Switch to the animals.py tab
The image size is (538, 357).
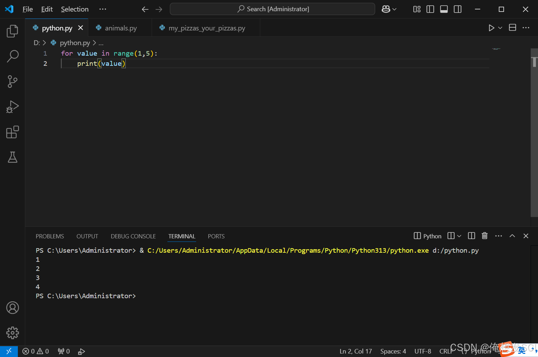[x=120, y=28]
